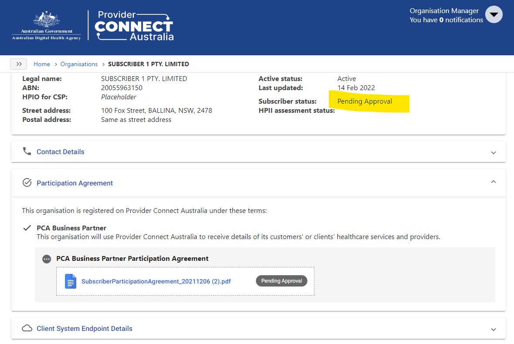Click the PCA Business Partner heading text

[x=71, y=228]
